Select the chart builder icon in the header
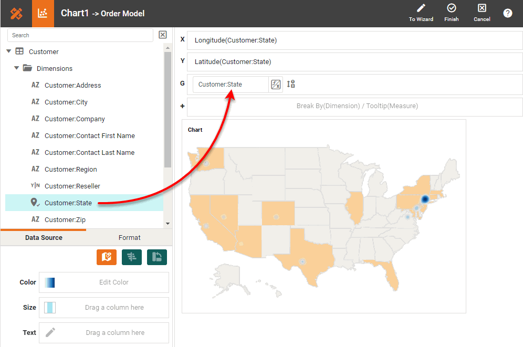The width and height of the screenshot is (523, 347). [43, 13]
